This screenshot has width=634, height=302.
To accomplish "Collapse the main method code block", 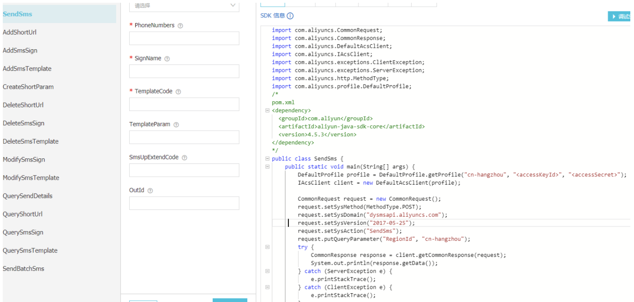I will [267, 167].
